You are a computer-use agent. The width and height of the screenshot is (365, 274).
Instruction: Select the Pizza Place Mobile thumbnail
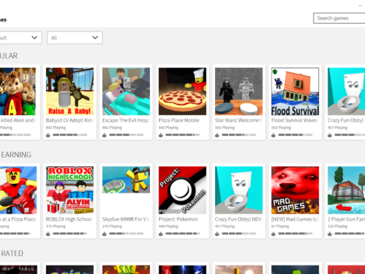point(182,91)
